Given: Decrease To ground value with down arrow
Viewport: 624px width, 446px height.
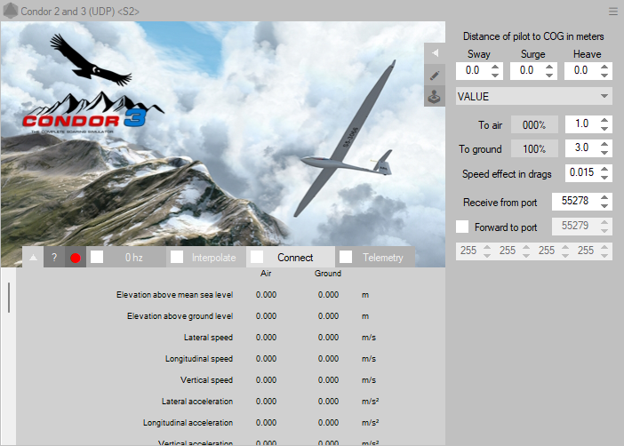Looking at the screenshot, I should (x=604, y=153).
